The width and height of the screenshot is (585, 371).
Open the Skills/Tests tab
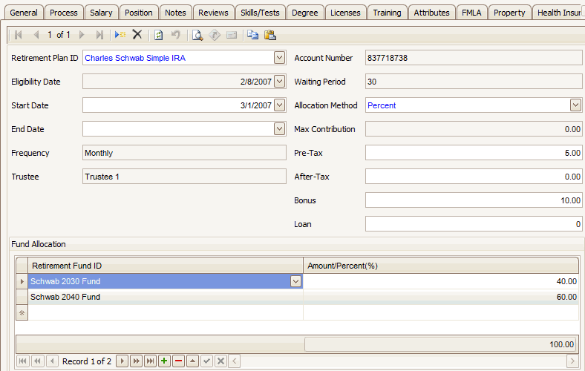click(260, 13)
